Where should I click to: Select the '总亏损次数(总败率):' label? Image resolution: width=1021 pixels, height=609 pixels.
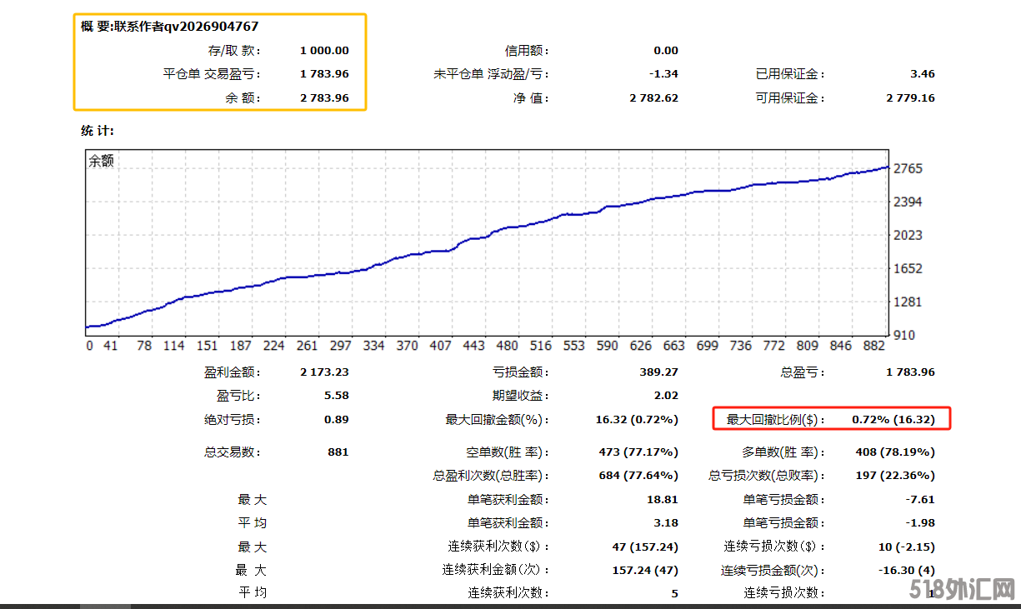[x=768, y=476]
